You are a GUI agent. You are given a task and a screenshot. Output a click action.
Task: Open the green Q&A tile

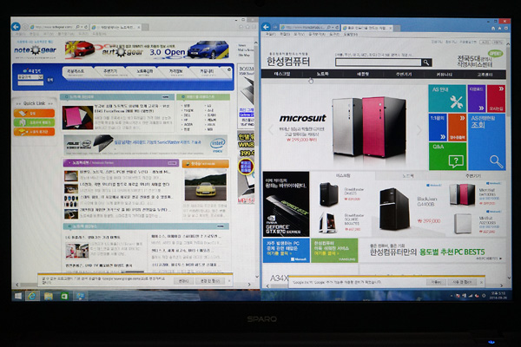[x=447, y=156]
